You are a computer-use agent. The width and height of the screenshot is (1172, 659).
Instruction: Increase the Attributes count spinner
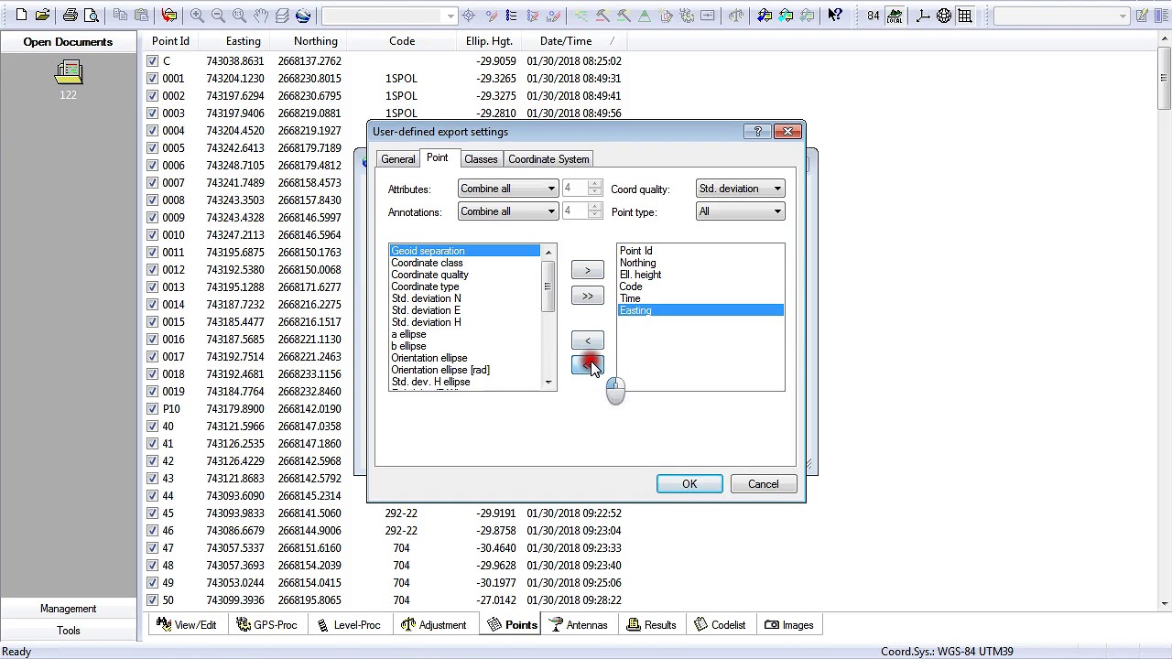click(x=594, y=184)
